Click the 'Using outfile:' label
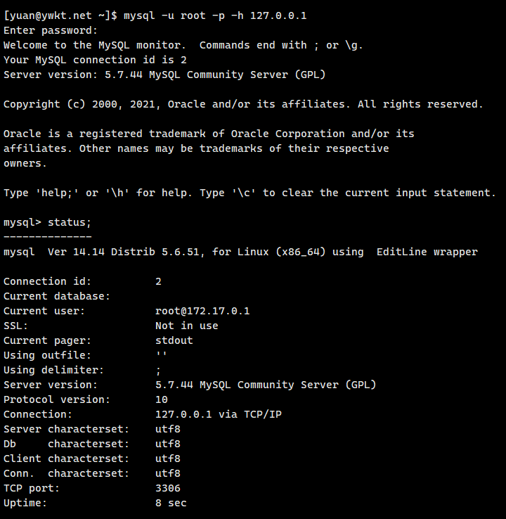 [x=47, y=355]
